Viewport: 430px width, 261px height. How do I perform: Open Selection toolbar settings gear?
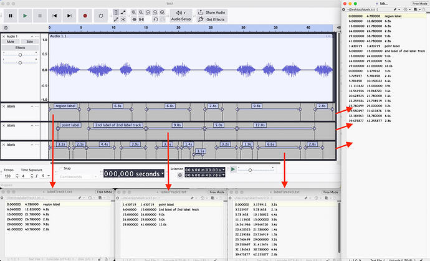tap(180, 175)
